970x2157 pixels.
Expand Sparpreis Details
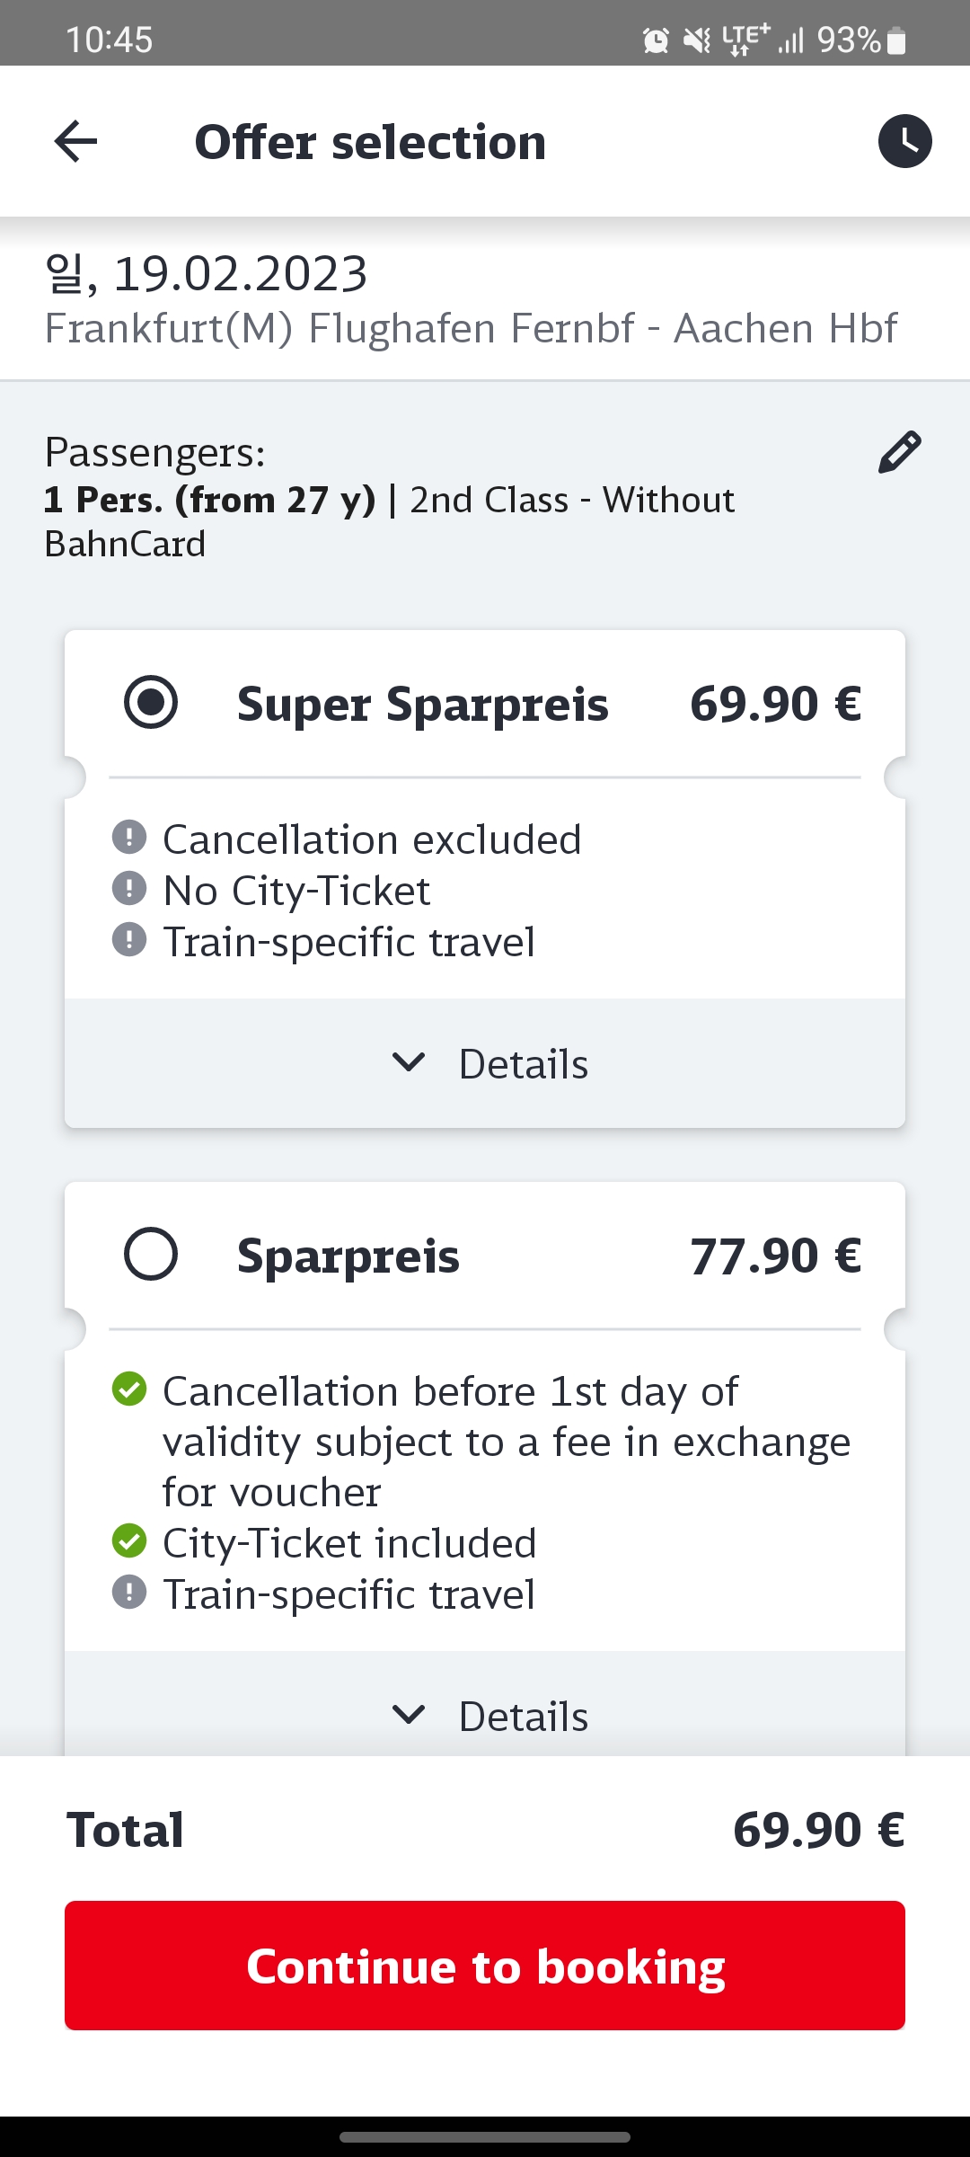click(x=523, y=1717)
